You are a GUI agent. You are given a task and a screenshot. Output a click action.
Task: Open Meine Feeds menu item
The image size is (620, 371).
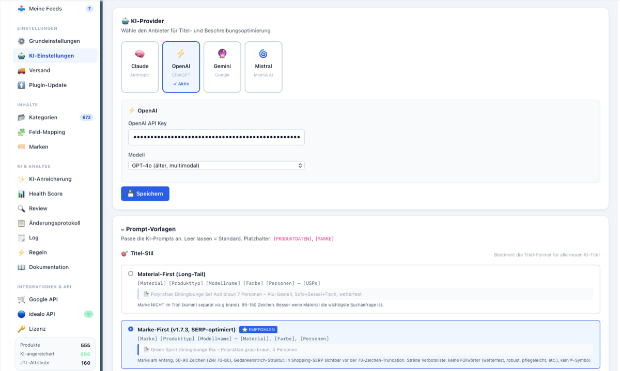pos(55,9)
